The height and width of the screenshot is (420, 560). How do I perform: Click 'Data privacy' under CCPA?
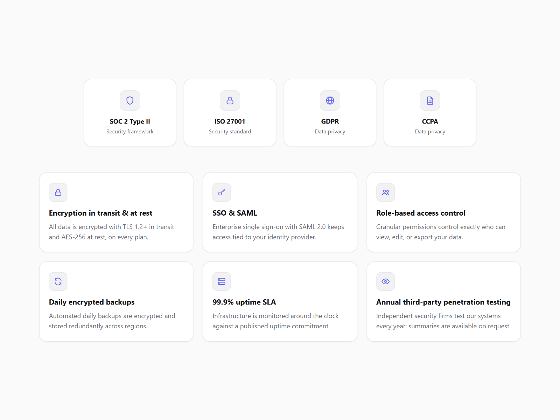(430, 132)
